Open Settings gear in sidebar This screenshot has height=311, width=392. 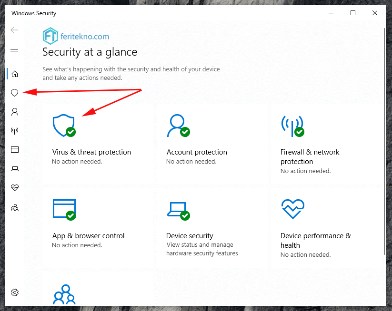[14, 292]
